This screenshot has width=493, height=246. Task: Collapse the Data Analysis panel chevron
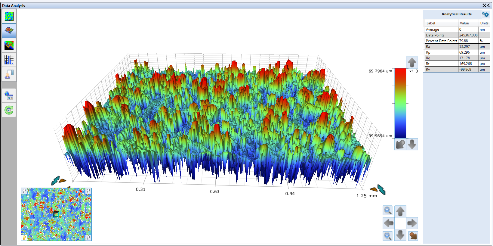point(488,5)
